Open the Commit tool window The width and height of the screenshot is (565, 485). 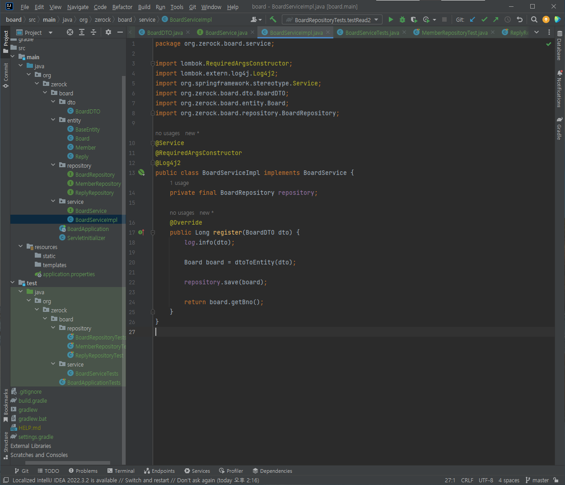[5, 75]
